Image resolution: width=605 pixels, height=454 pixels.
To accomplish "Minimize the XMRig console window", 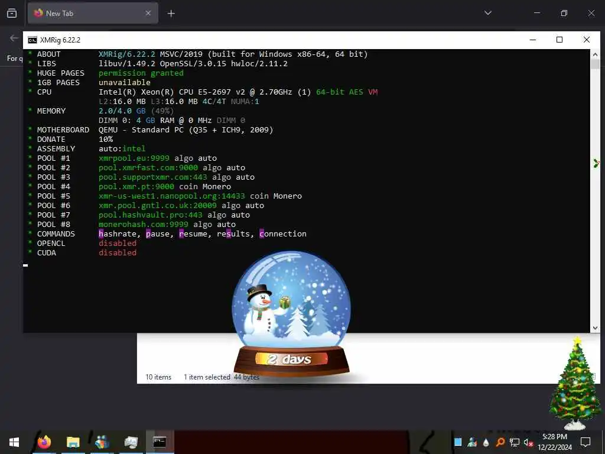I will (x=533, y=40).
